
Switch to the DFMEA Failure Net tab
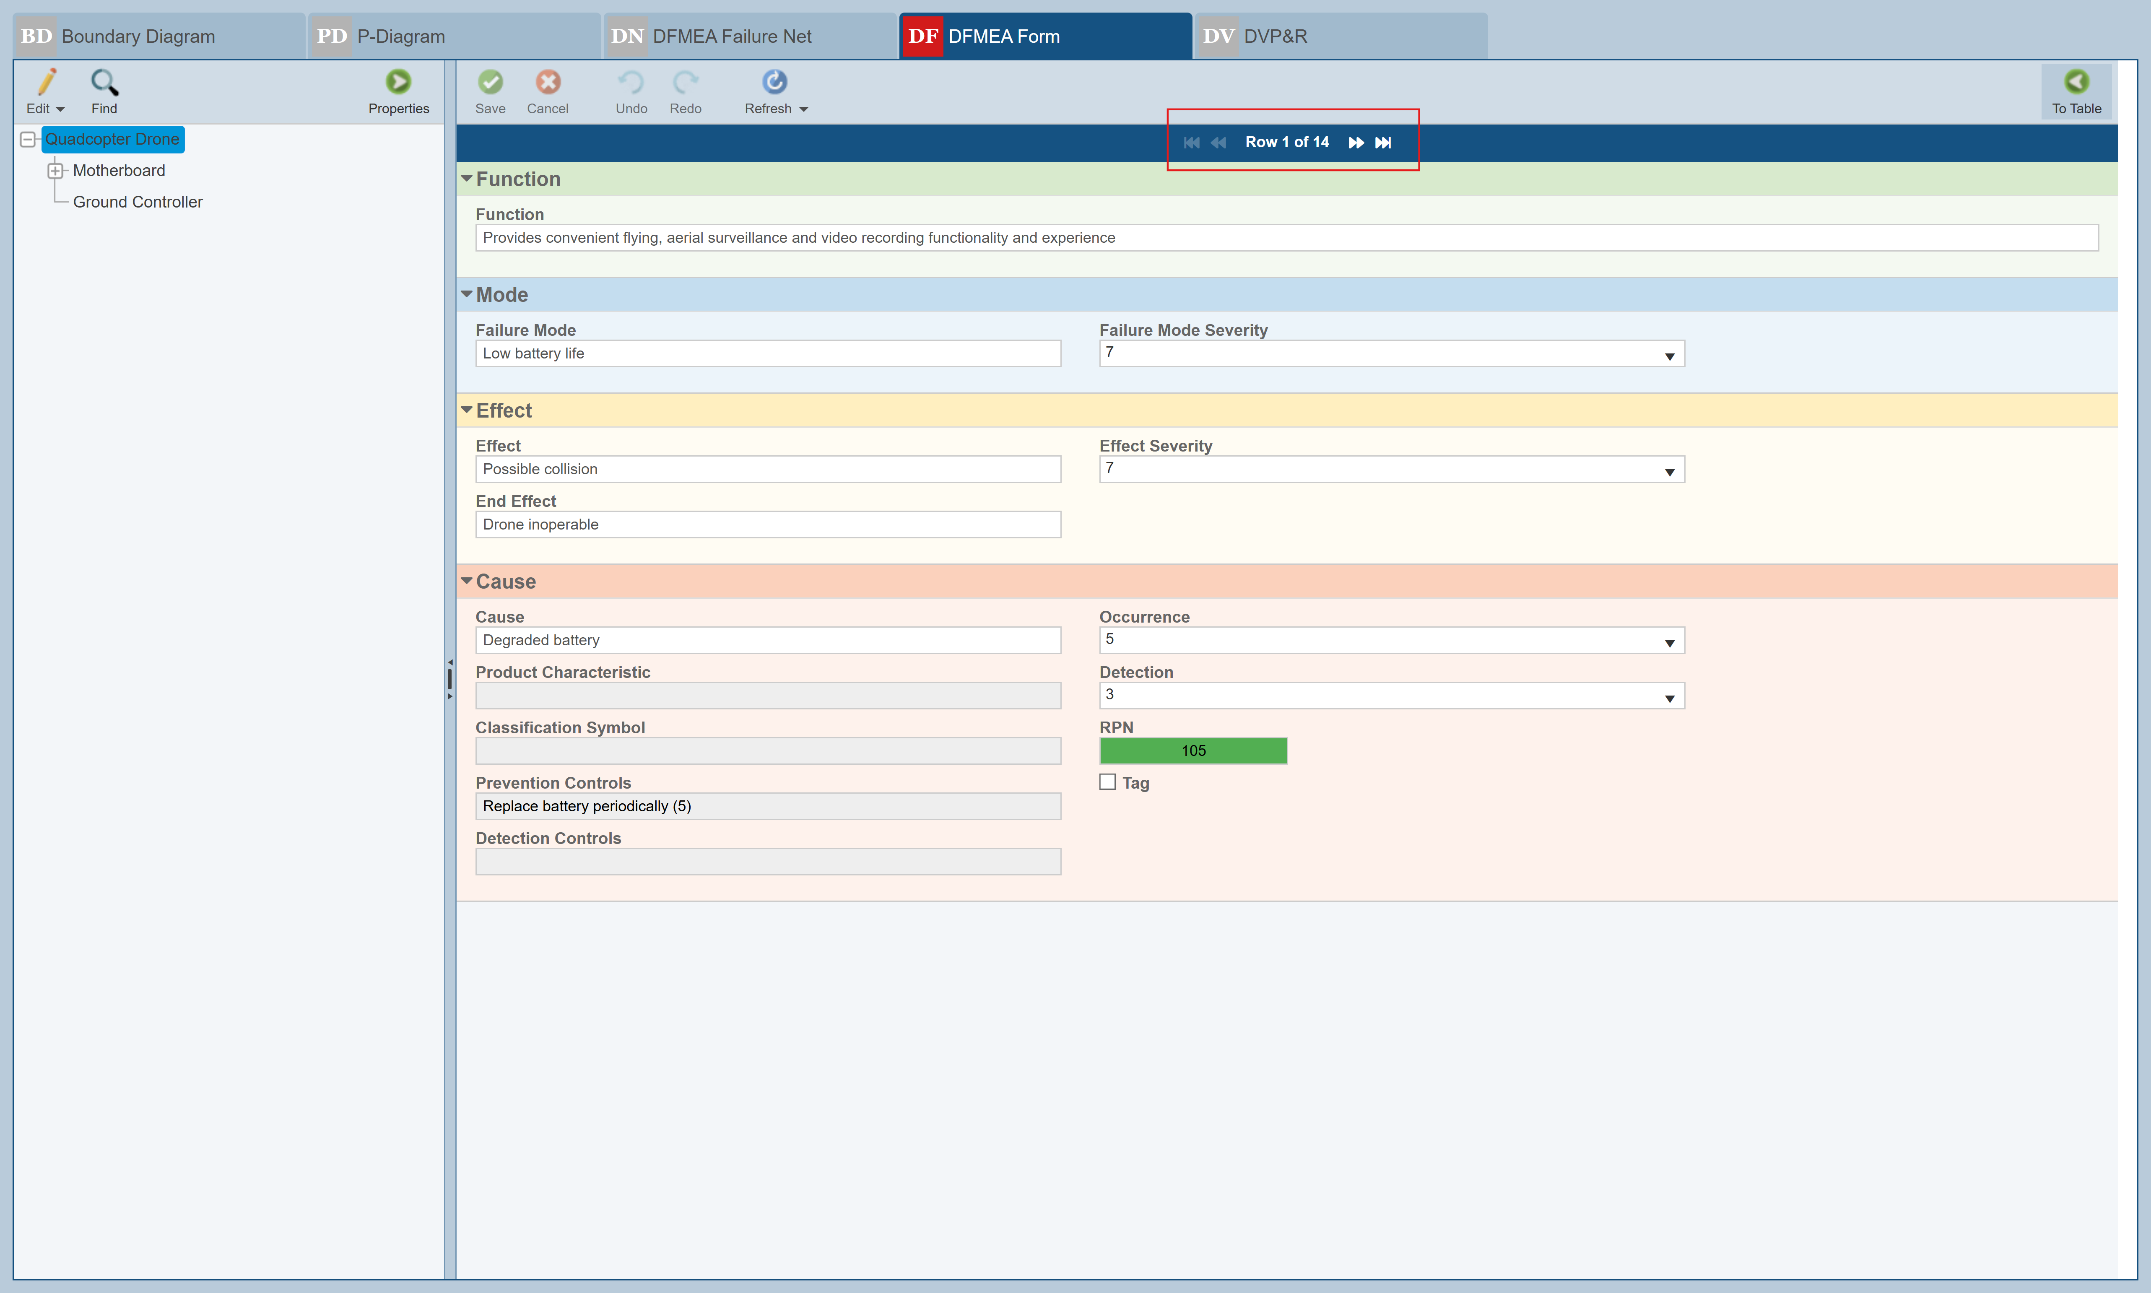pos(732,36)
